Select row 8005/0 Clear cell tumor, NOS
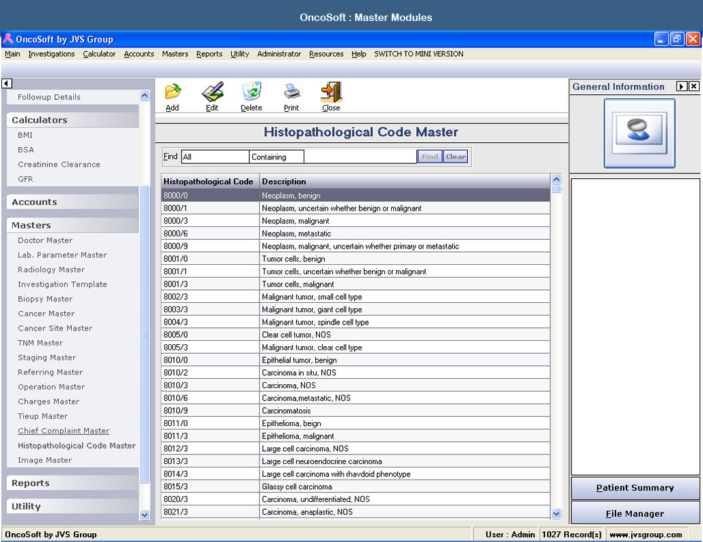Screen dimensions: 703x542 [x=355, y=335]
